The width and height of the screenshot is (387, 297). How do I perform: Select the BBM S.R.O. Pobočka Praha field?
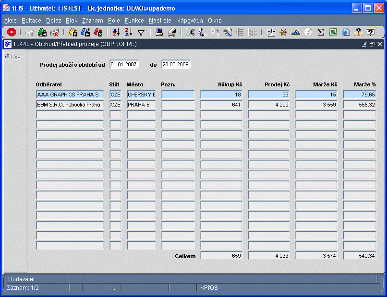[x=70, y=105]
